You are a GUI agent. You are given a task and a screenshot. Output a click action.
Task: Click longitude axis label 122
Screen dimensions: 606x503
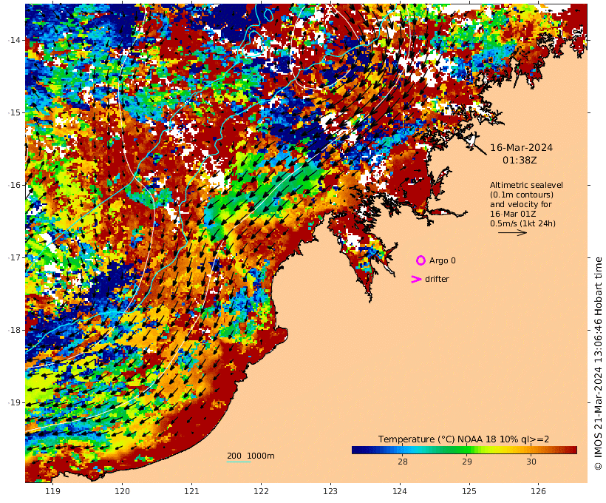click(x=262, y=491)
